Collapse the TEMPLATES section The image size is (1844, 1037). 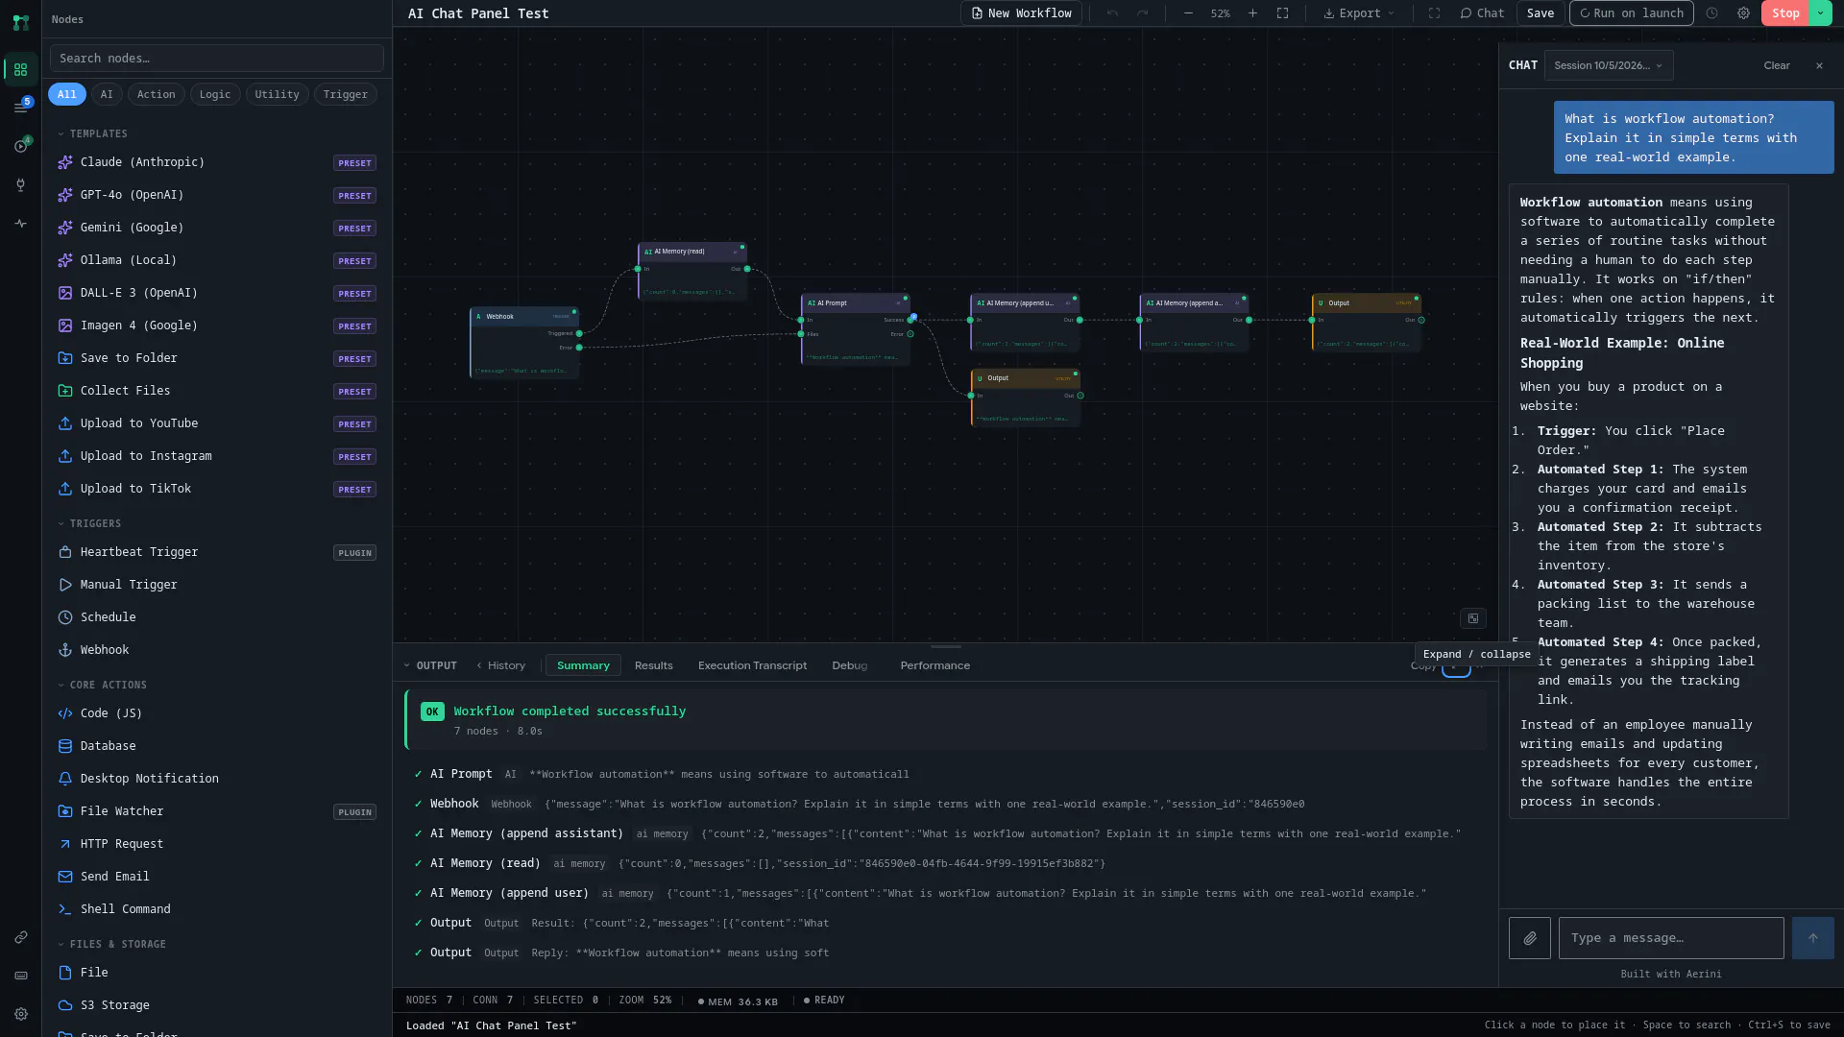click(93, 133)
